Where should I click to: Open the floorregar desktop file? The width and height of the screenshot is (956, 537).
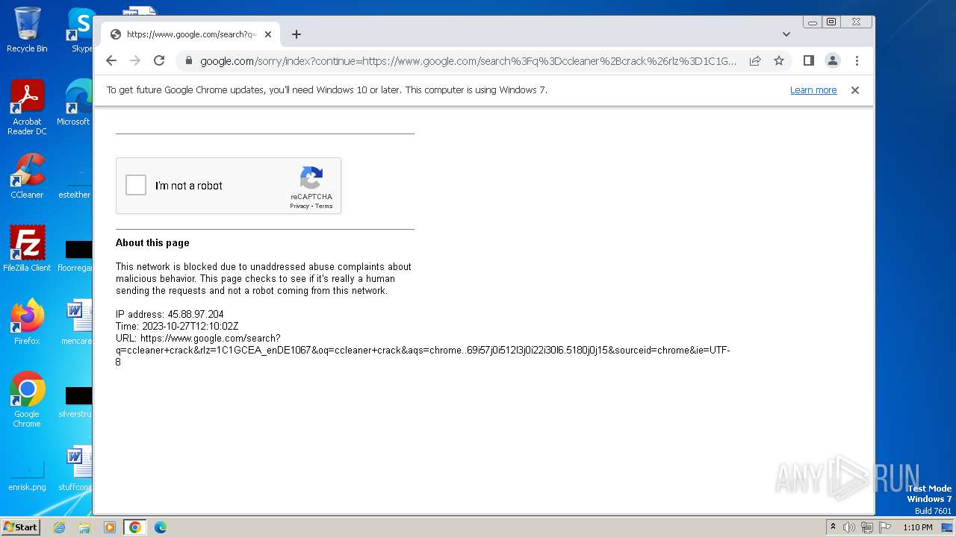click(75, 255)
